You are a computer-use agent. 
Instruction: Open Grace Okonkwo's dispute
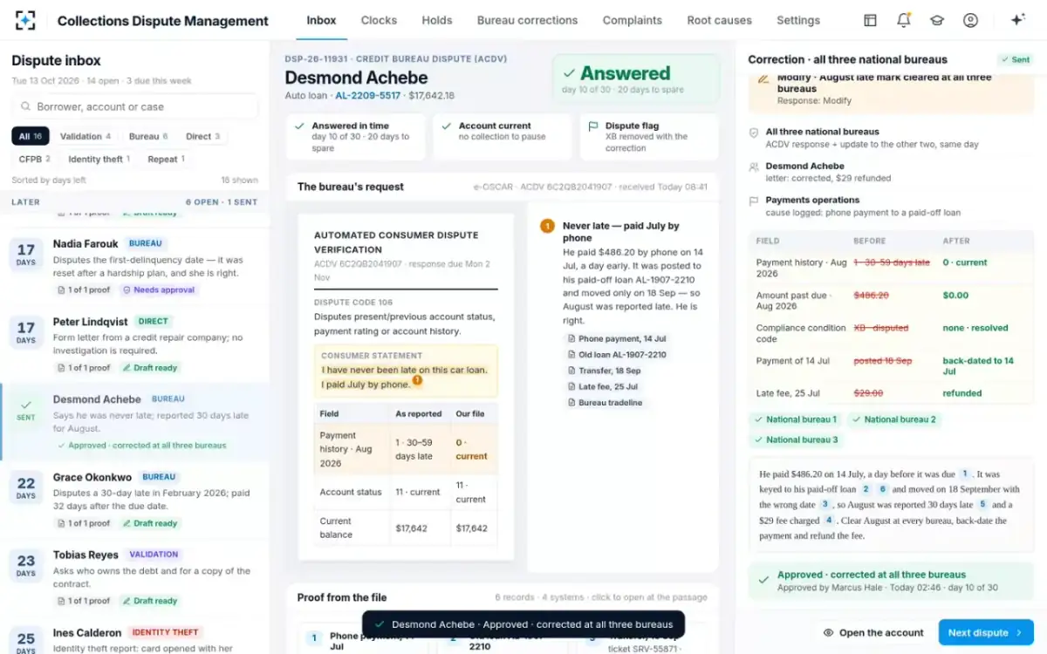point(135,501)
